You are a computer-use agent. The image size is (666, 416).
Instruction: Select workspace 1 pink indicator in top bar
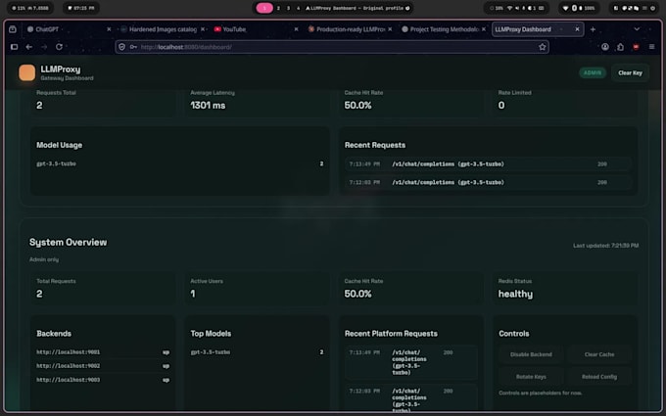pos(264,8)
